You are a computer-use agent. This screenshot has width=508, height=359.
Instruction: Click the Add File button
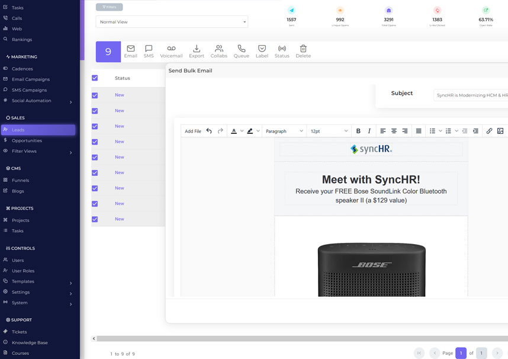(193, 131)
